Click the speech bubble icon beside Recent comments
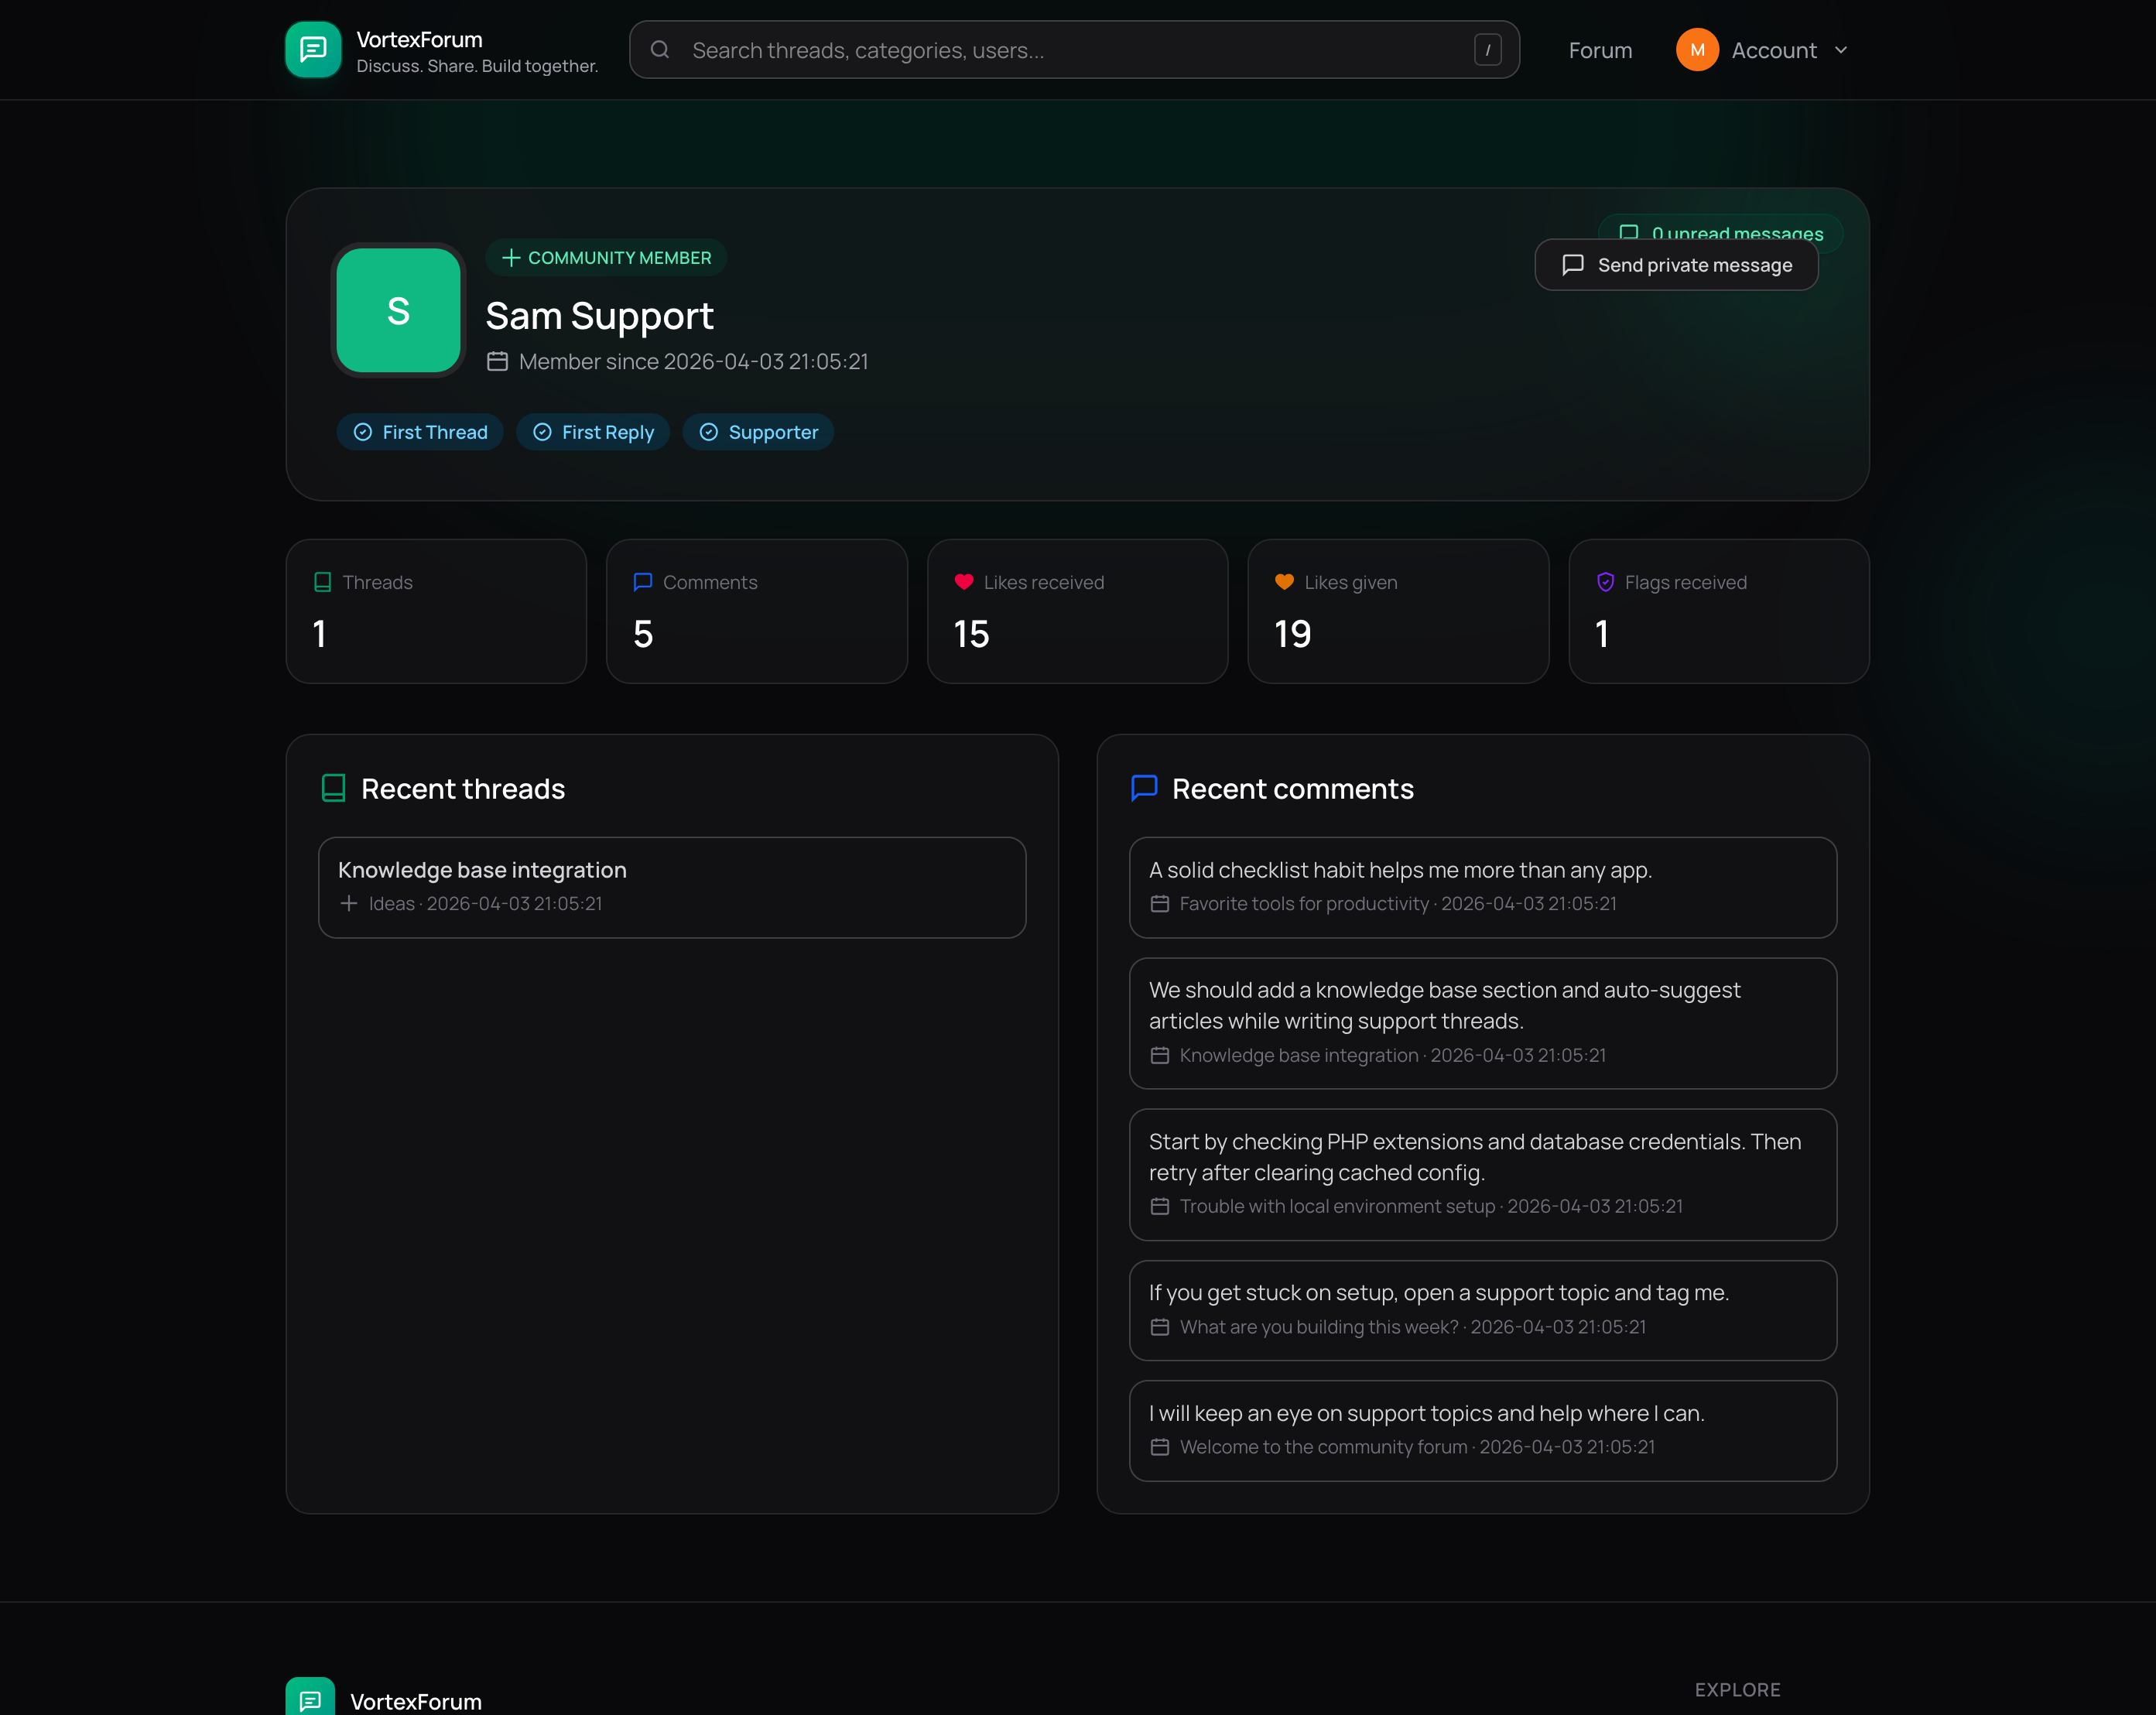Viewport: 2156px width, 1715px height. point(1143,788)
